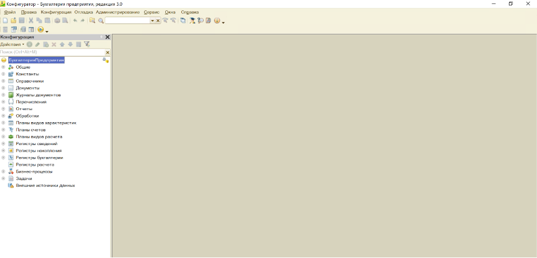Click the Print printer icon
This screenshot has width=537, height=258.
[57, 21]
